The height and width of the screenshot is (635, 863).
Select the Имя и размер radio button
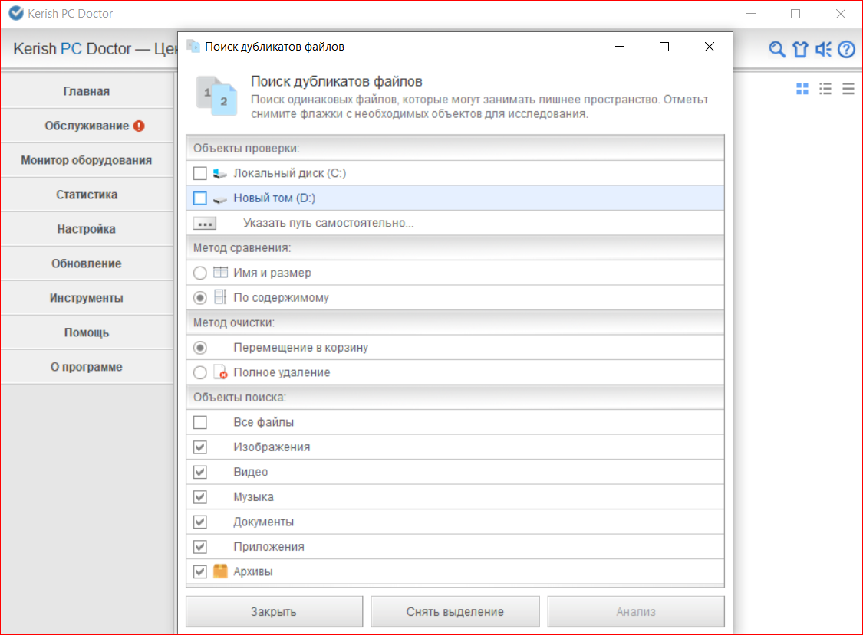click(x=199, y=273)
